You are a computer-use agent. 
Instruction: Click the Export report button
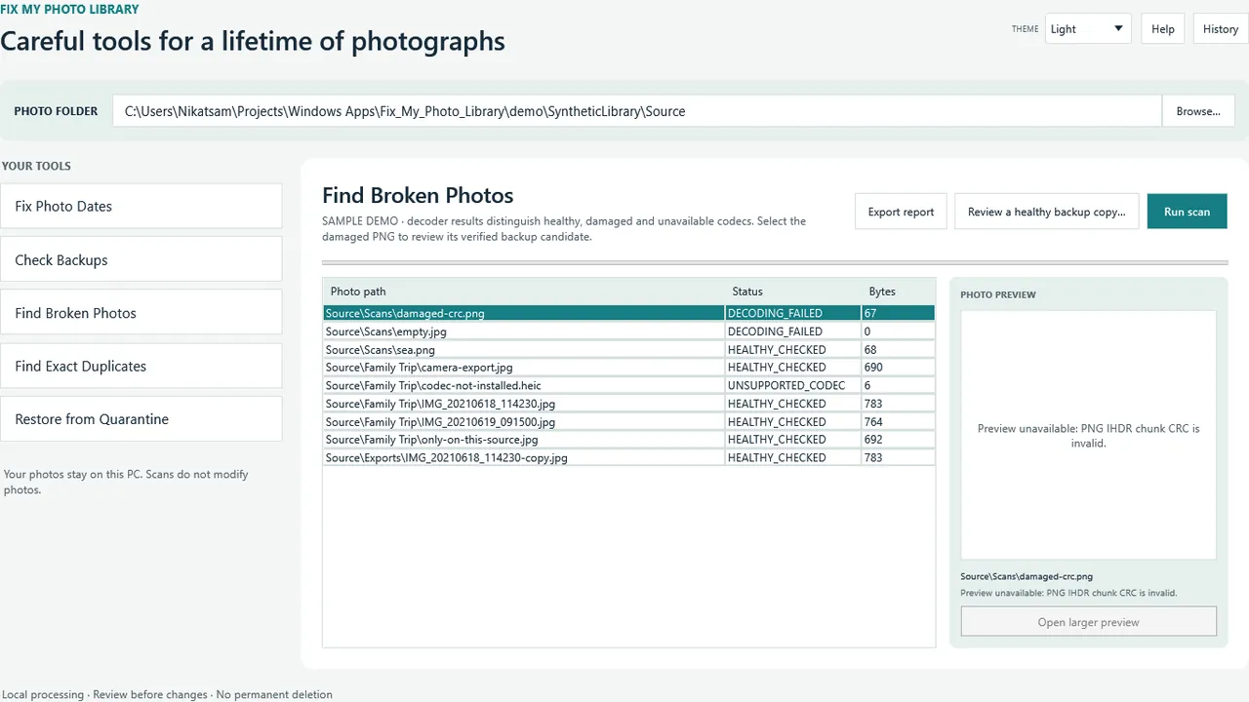(x=901, y=212)
